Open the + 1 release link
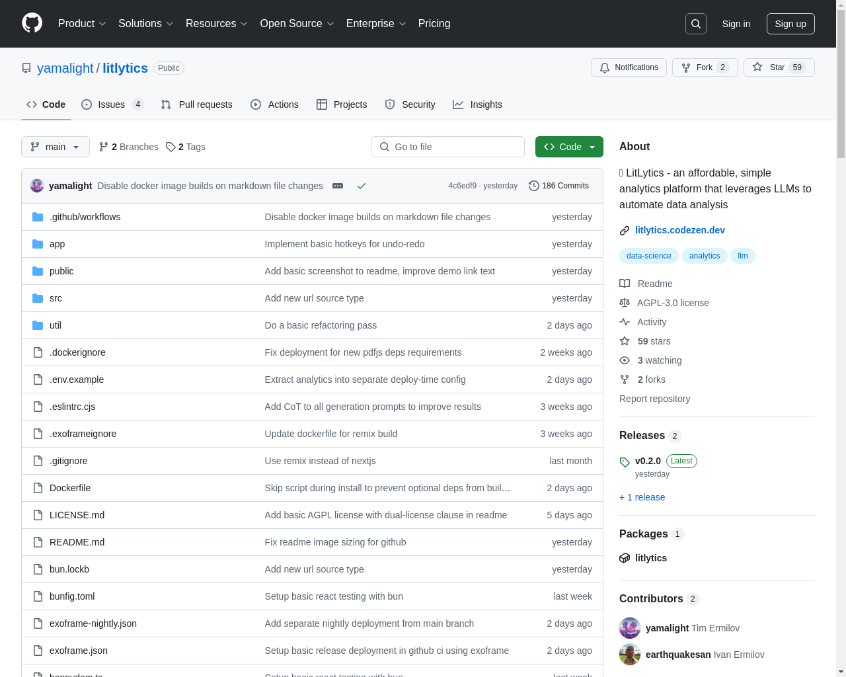The height and width of the screenshot is (677, 846). coord(642,497)
